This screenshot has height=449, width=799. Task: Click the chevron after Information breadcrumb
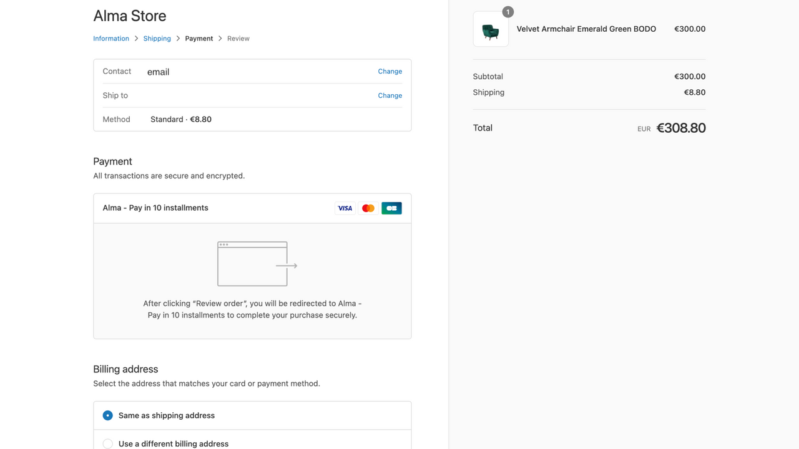(x=136, y=39)
